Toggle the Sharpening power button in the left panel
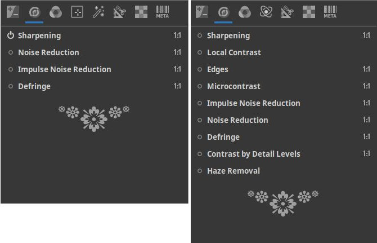The image size is (377, 243). point(11,35)
